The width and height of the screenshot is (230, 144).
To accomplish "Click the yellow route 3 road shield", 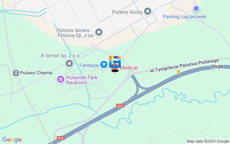I will (x=178, y=72).
